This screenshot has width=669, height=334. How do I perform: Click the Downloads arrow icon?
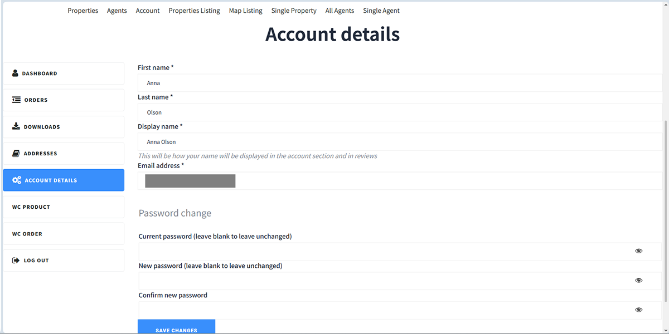(x=16, y=126)
